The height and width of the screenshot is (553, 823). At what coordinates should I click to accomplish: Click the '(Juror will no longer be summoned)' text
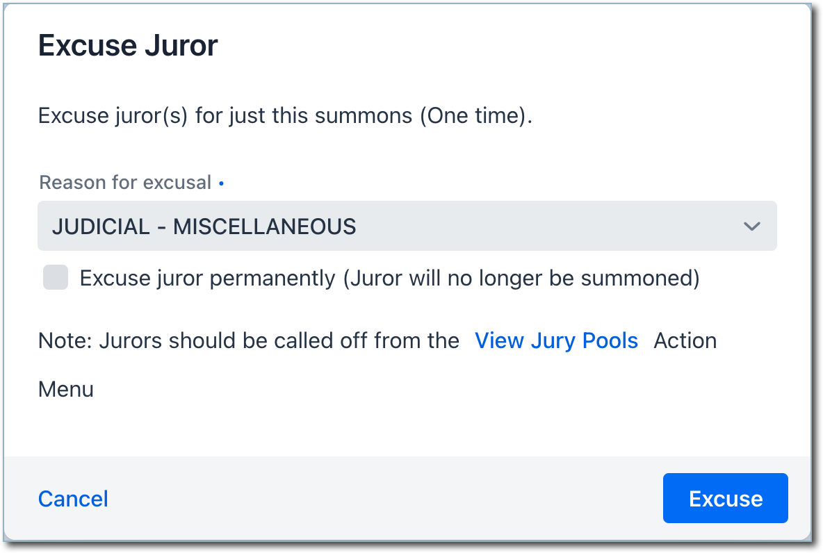pyautogui.click(x=521, y=279)
